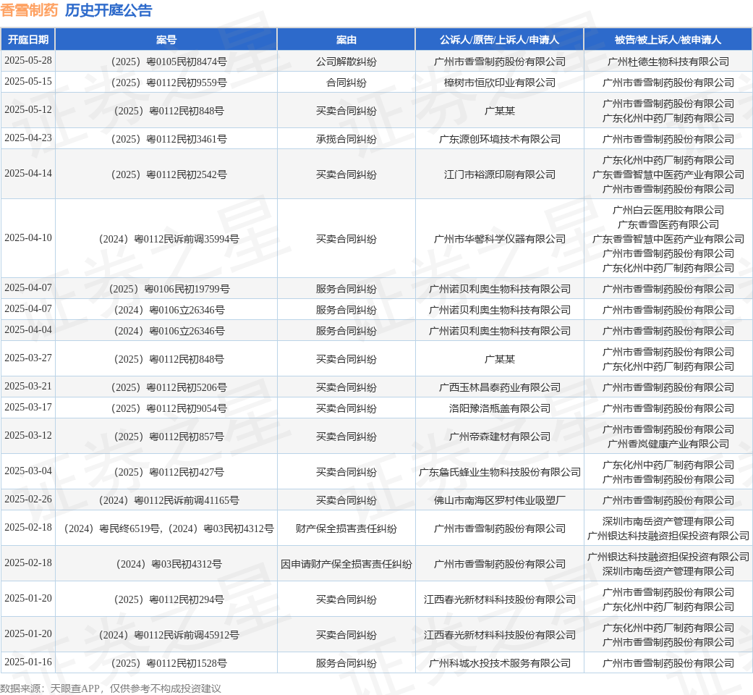This screenshot has width=753, height=695.
Task: Click date cell 2025-03-27
Action: (x=28, y=358)
